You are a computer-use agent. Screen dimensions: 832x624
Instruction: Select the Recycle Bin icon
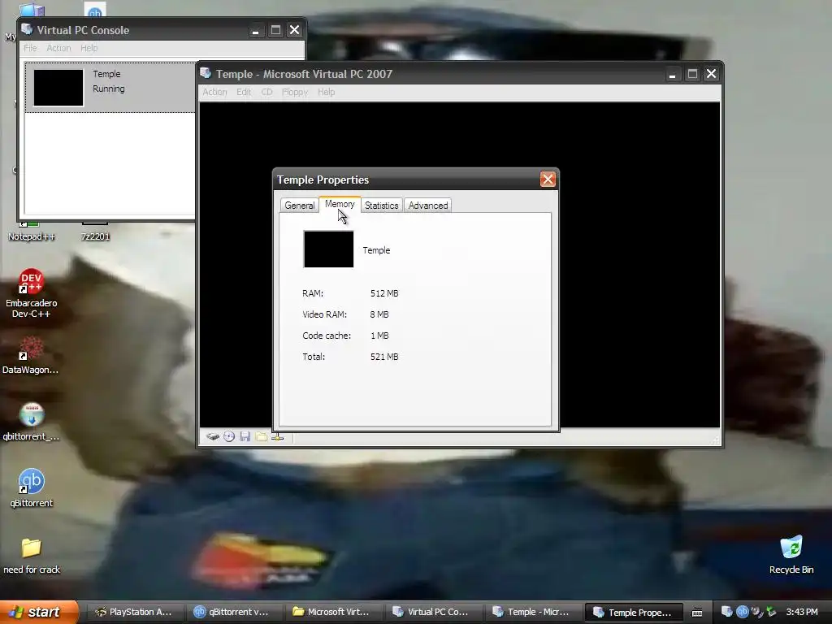click(791, 554)
